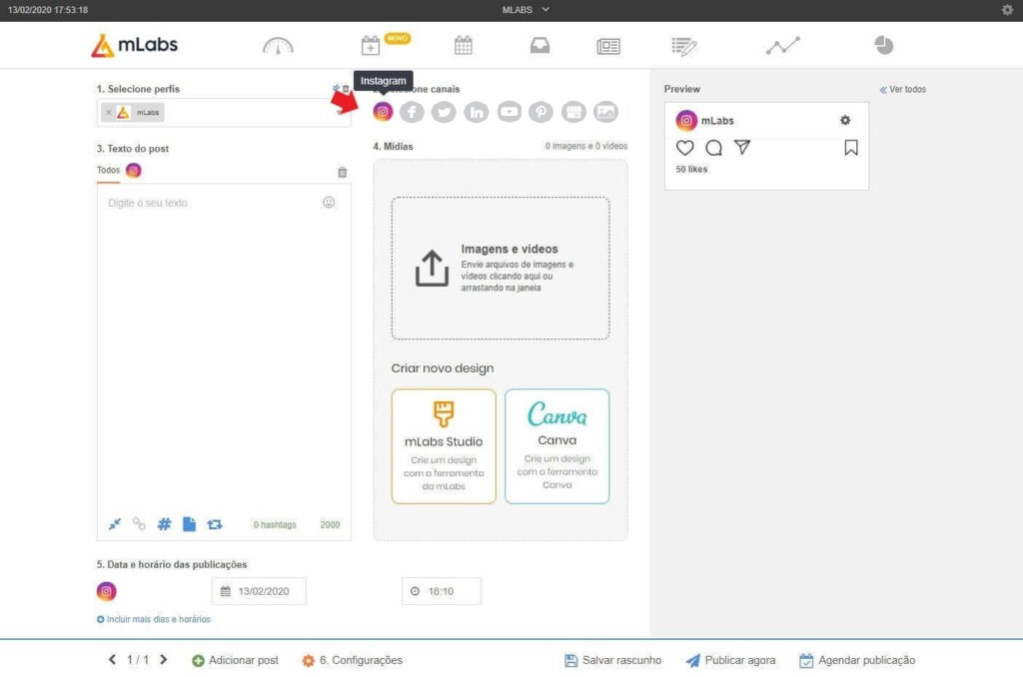Click the edit icon beside profile trash
The height and width of the screenshot is (677, 1023).
[x=336, y=88]
